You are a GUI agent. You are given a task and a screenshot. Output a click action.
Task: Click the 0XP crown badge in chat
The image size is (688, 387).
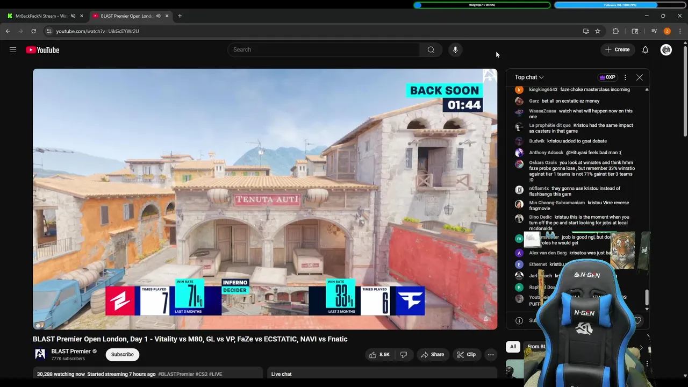[x=607, y=77]
